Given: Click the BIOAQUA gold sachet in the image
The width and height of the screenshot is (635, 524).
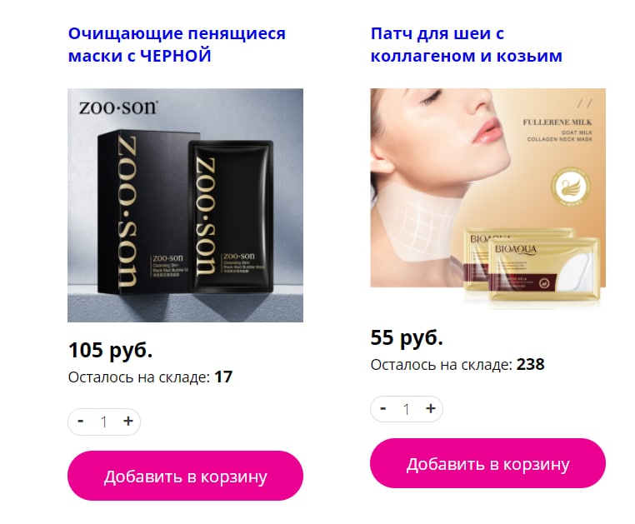Looking at the screenshot, I should click(x=544, y=269).
